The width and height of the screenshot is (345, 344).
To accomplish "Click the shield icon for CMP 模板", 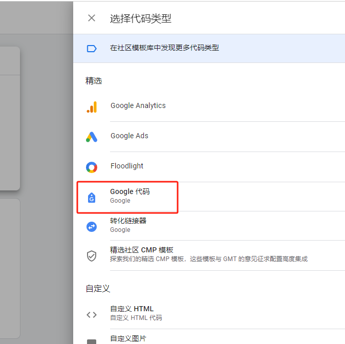I will (x=92, y=256).
